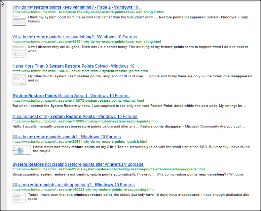Open 'Why do my restore points keep vanishing? - Page 2' link
The image size is (261, 211).
click(x=77, y=7)
